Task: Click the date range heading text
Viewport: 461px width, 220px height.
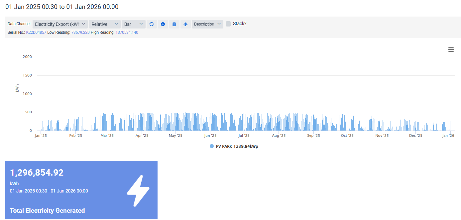Action: [x=62, y=7]
